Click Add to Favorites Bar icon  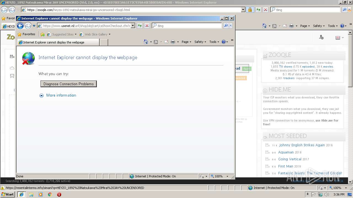tap(42, 34)
